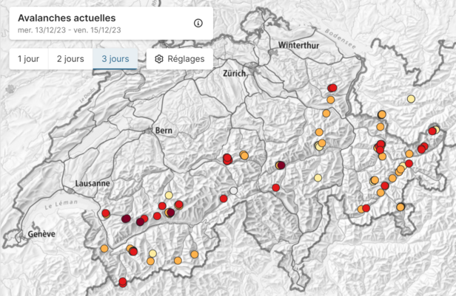
Task: Open the info icon beside Avalanches actuelles
Action: 198,23
